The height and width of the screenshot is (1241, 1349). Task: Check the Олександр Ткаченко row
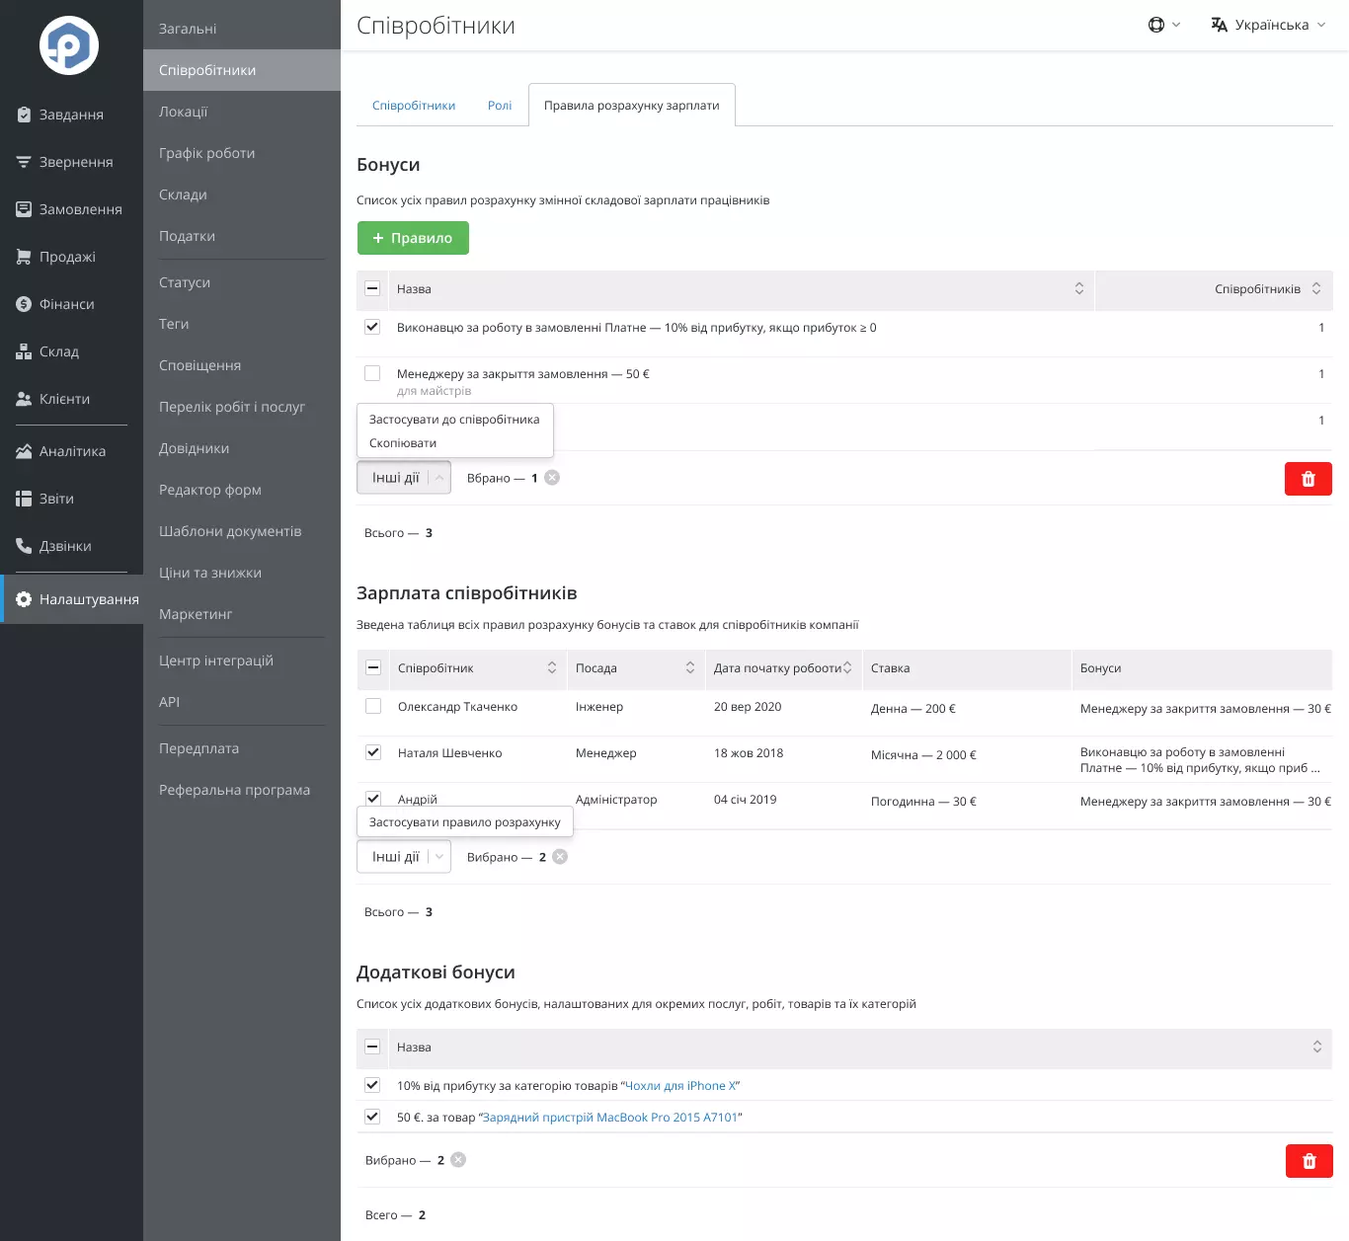[373, 706]
